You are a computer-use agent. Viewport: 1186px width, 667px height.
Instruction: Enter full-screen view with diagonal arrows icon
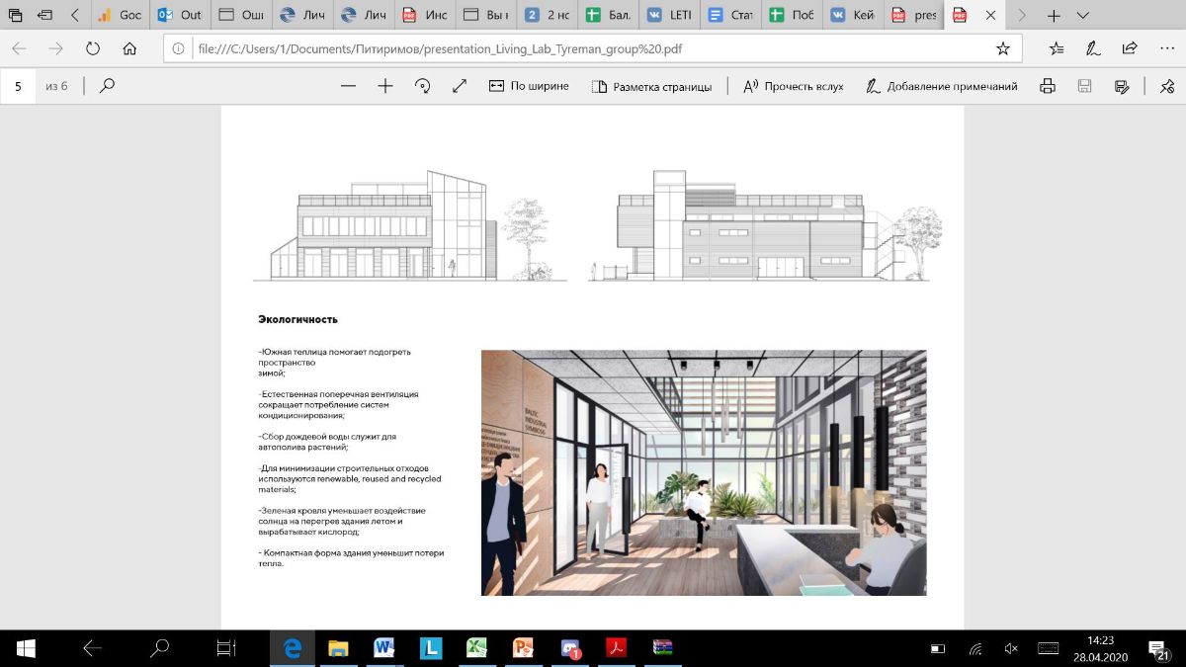click(x=460, y=86)
